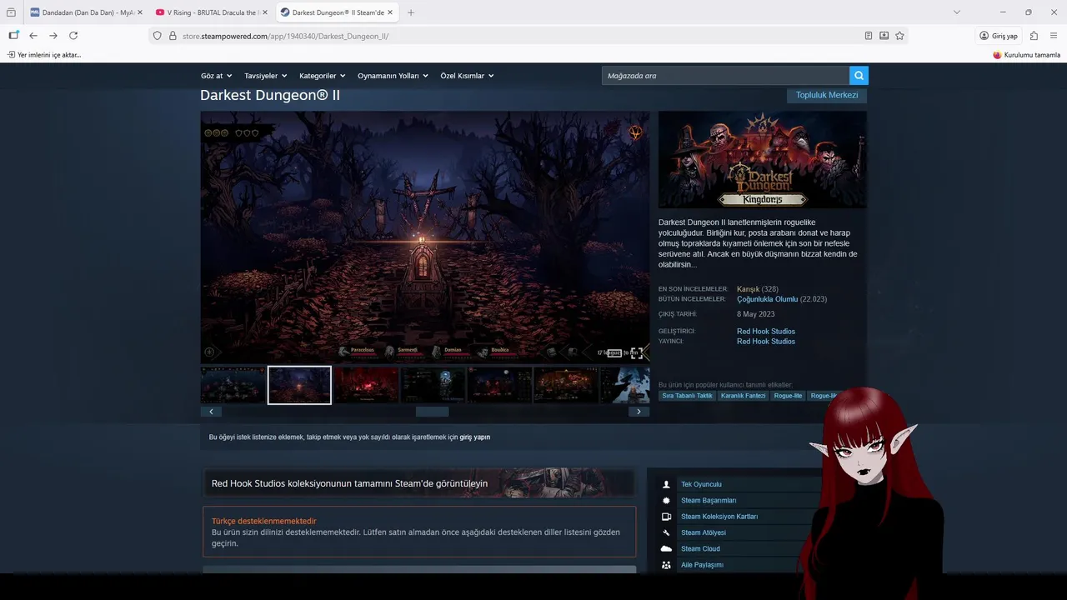Toggle reader view icon in address bar
Image resolution: width=1067 pixels, height=600 pixels.
(869, 36)
